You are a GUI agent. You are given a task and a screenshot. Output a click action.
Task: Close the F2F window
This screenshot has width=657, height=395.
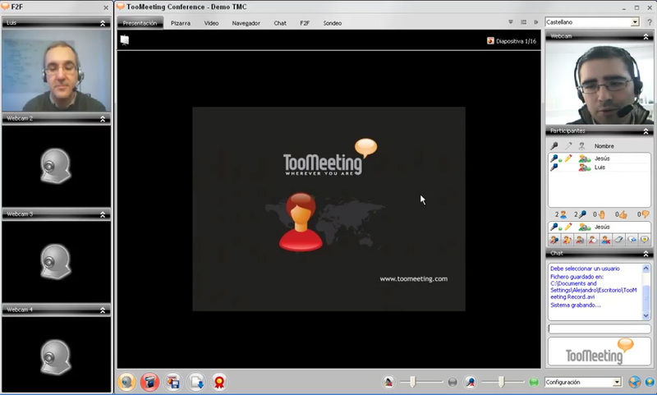tap(106, 7)
